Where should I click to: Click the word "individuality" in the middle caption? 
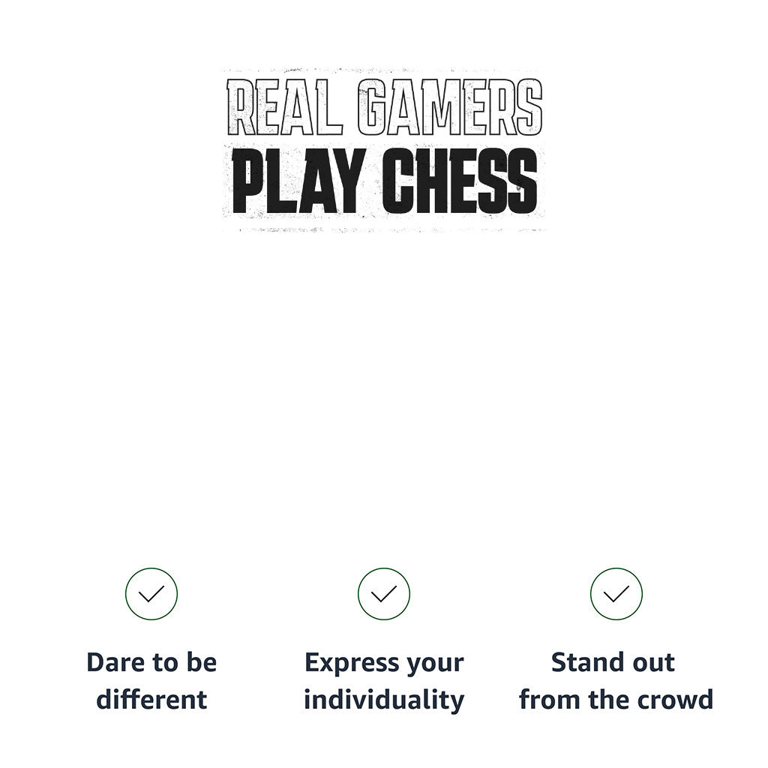pyautogui.click(x=384, y=700)
